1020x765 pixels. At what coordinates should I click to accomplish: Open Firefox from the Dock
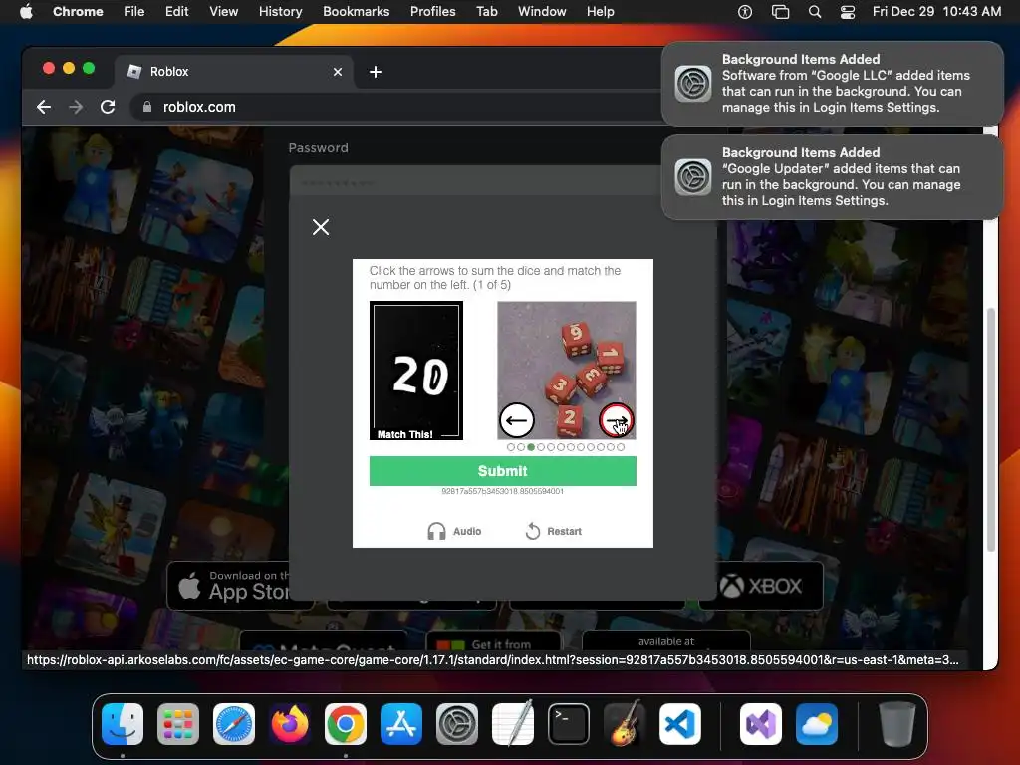pyautogui.click(x=290, y=724)
